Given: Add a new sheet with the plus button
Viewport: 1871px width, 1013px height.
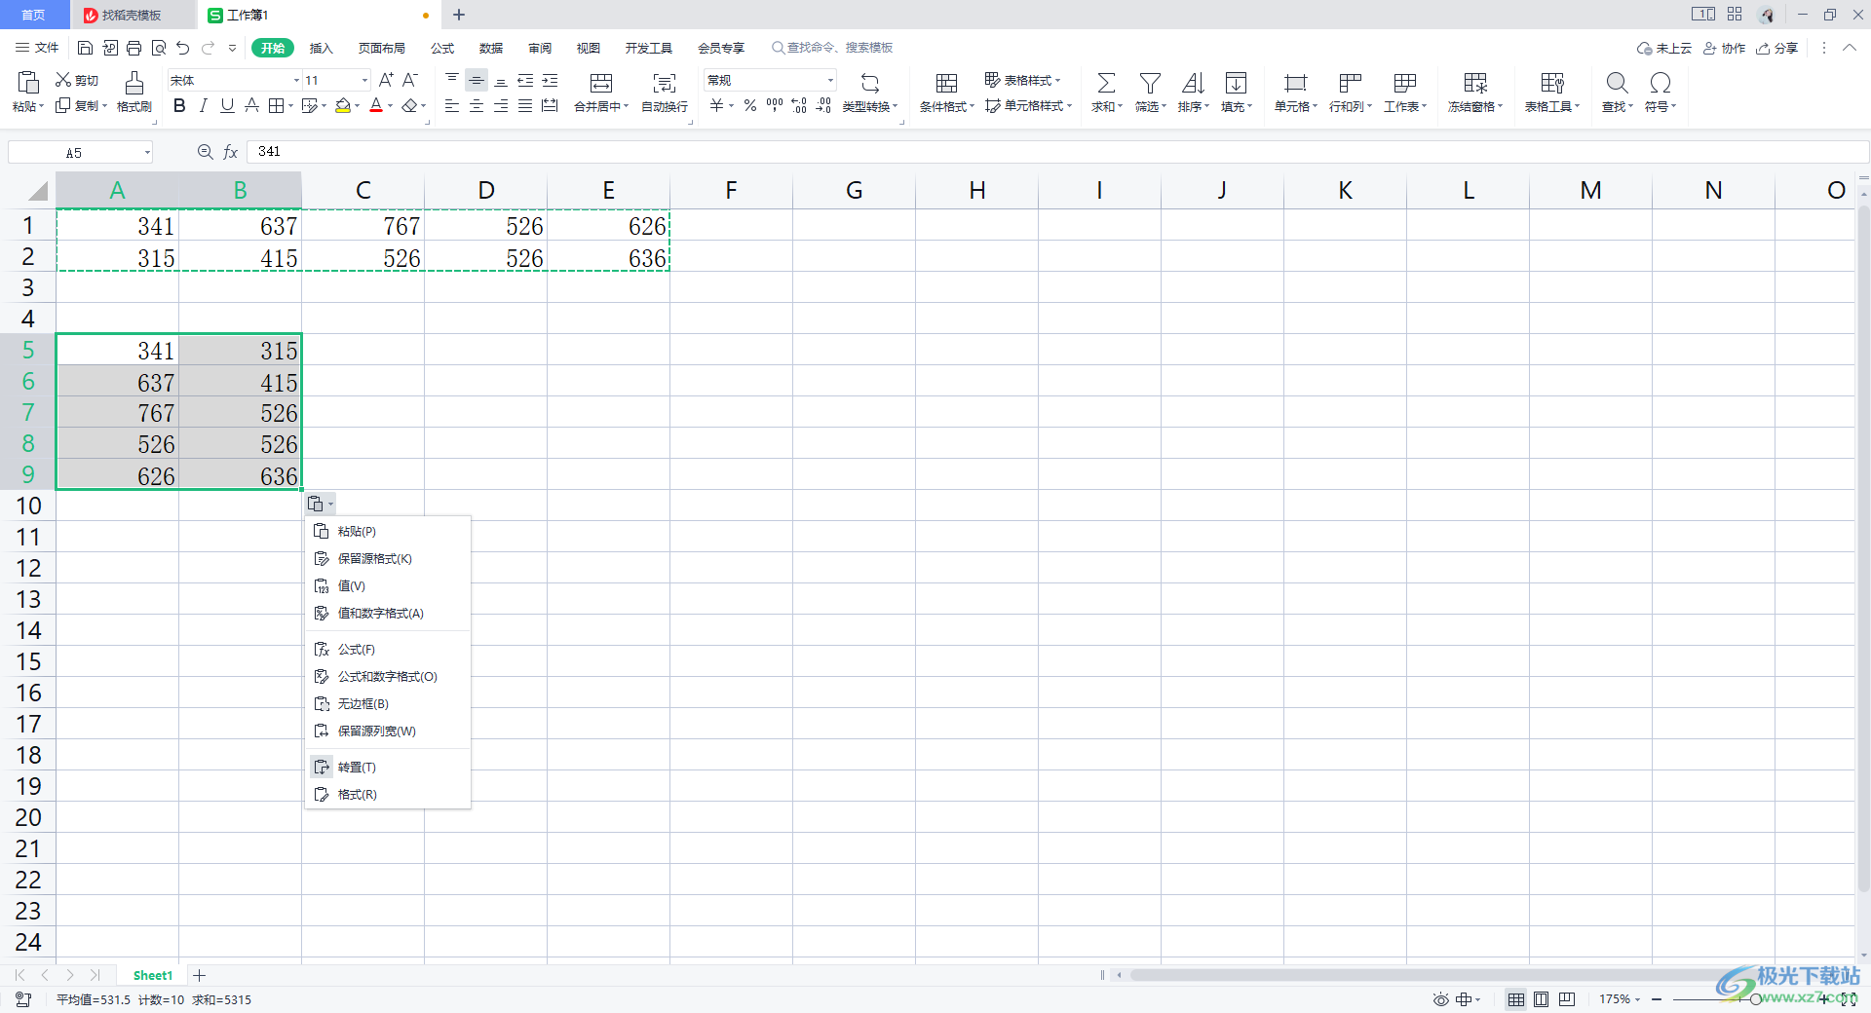Looking at the screenshot, I should click(199, 975).
